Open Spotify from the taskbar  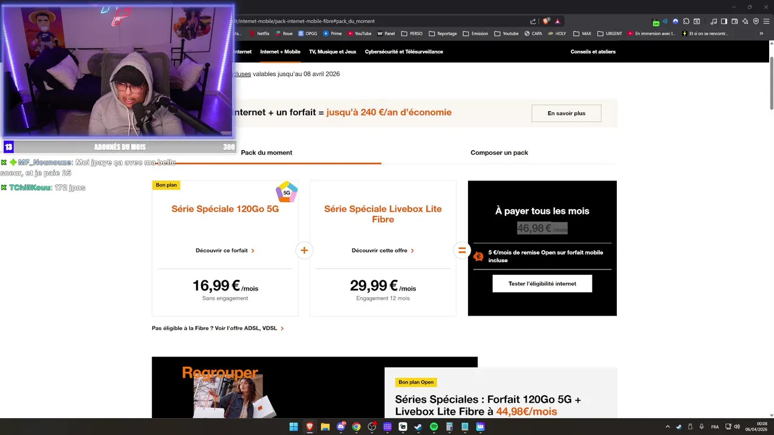pos(434,427)
